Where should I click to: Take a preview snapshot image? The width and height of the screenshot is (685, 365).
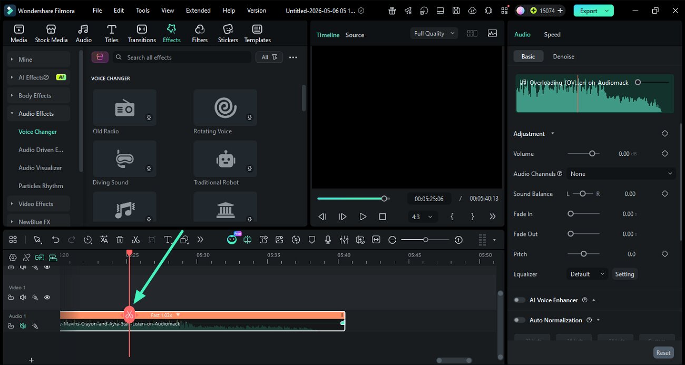[x=493, y=33]
